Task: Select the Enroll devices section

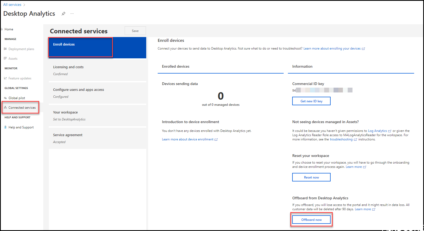Action: pos(97,47)
